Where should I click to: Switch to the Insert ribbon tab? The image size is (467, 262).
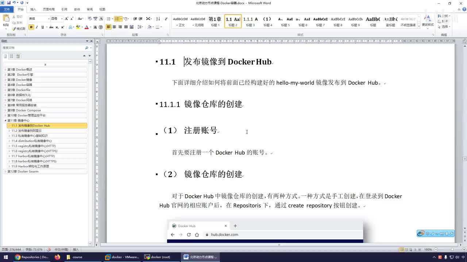click(x=33, y=9)
